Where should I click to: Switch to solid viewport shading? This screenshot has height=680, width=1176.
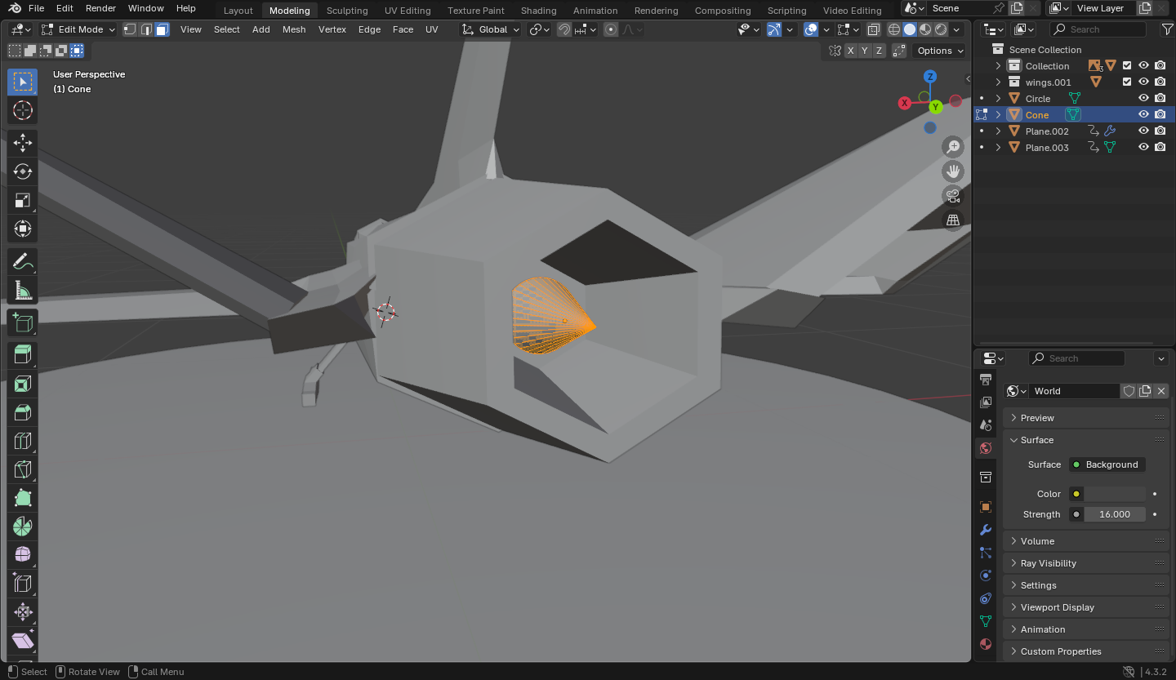(x=910, y=29)
